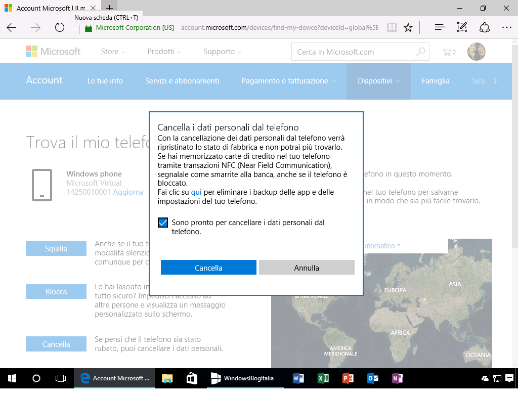Open the account profile picture
The height and width of the screenshot is (396, 518).
[477, 52]
